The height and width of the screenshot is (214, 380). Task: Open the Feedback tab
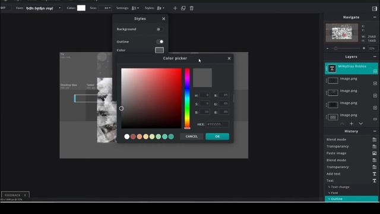click(12, 195)
